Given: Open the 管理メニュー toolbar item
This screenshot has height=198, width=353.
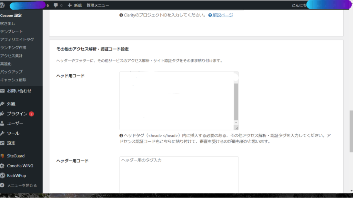Looking at the screenshot, I should (x=98, y=5).
